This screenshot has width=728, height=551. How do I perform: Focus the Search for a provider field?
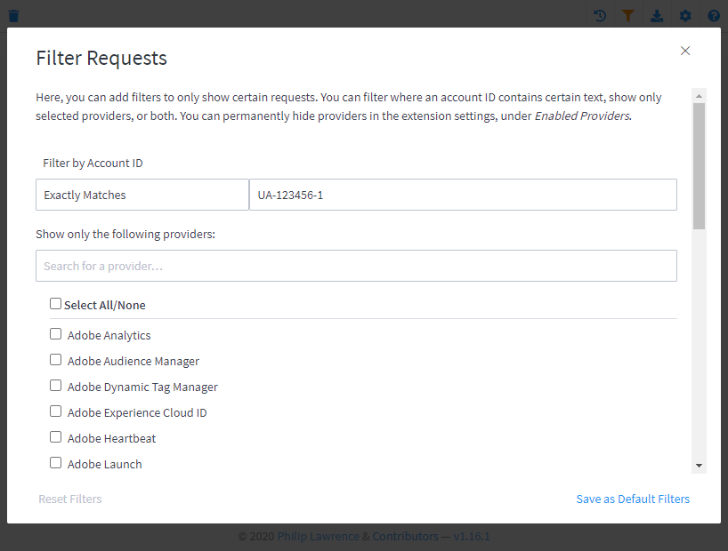coord(356,266)
